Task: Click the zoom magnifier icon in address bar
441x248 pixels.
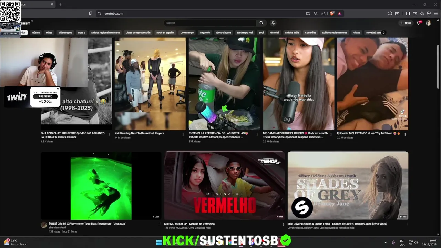Action: 316,13
